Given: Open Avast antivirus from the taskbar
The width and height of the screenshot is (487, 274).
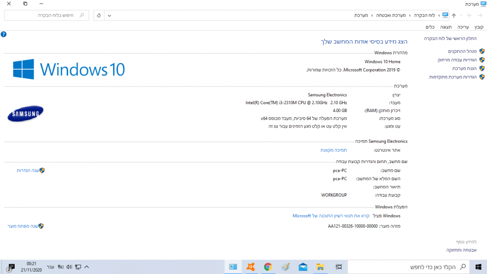Looking at the screenshot, I should [x=251, y=267].
